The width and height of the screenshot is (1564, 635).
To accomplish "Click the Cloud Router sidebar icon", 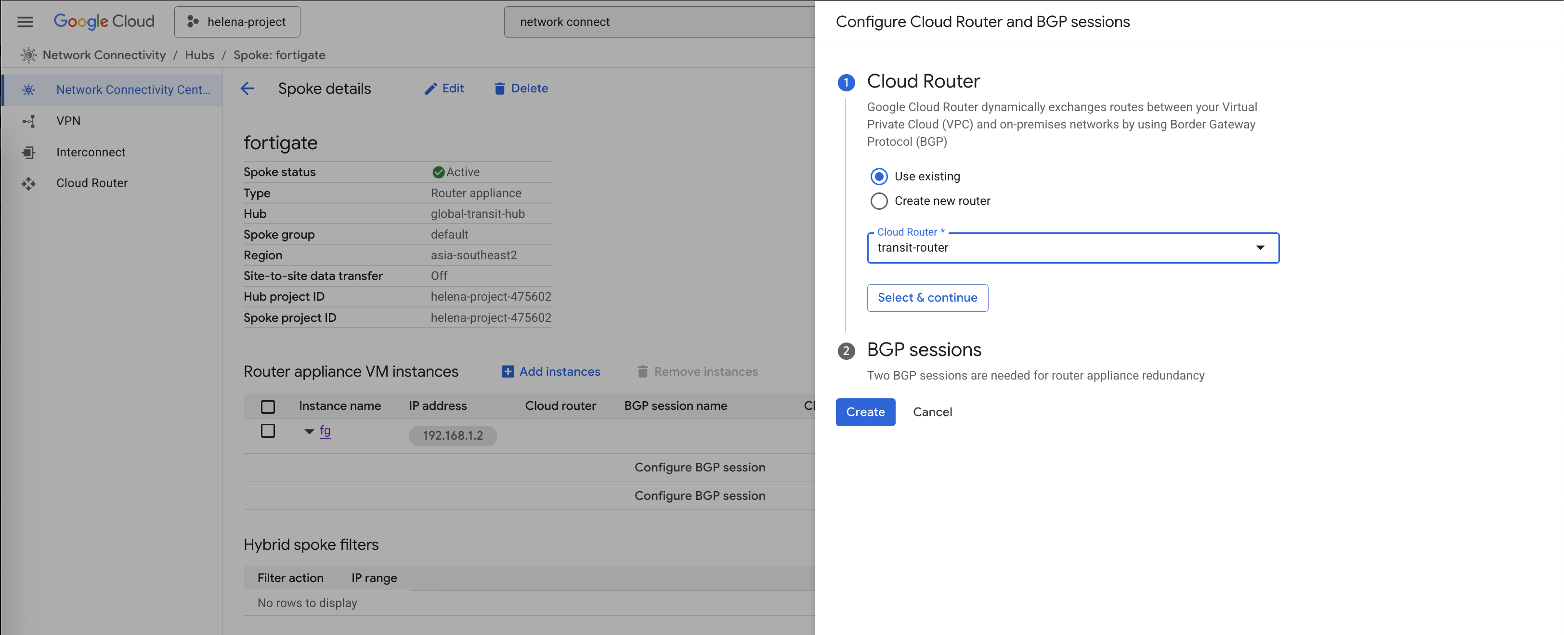I will 28,183.
